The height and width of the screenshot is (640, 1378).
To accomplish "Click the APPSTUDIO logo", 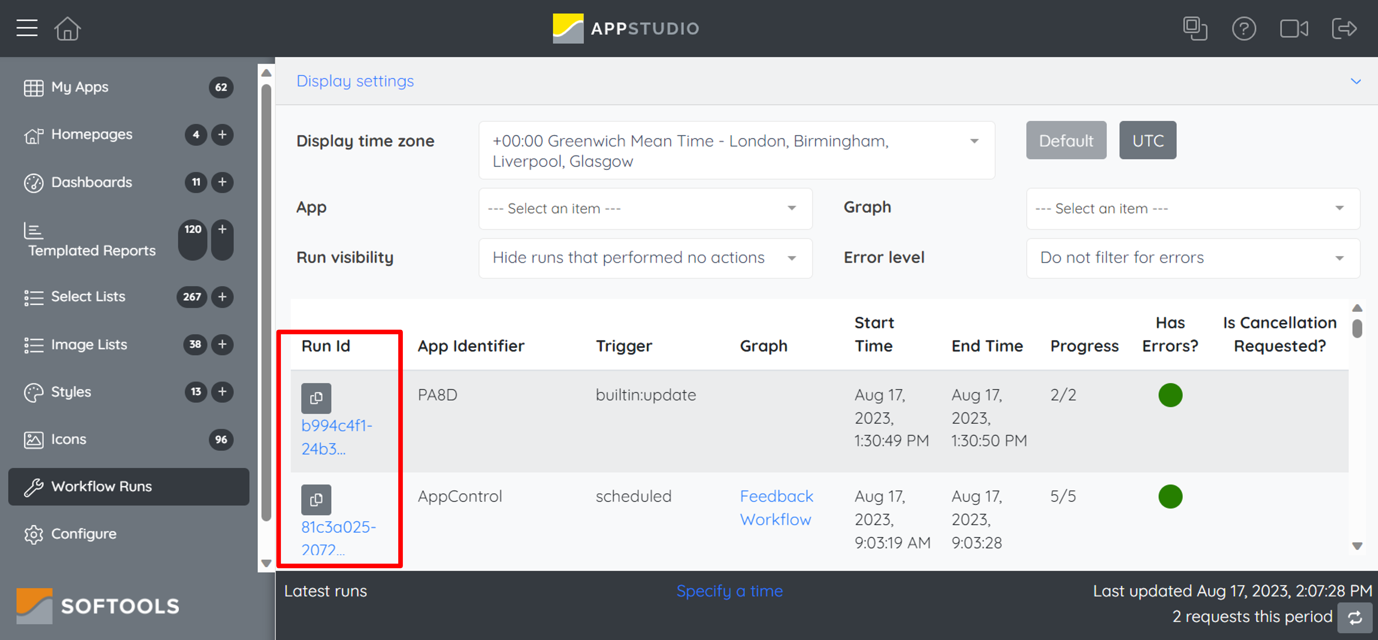I will pos(626,28).
